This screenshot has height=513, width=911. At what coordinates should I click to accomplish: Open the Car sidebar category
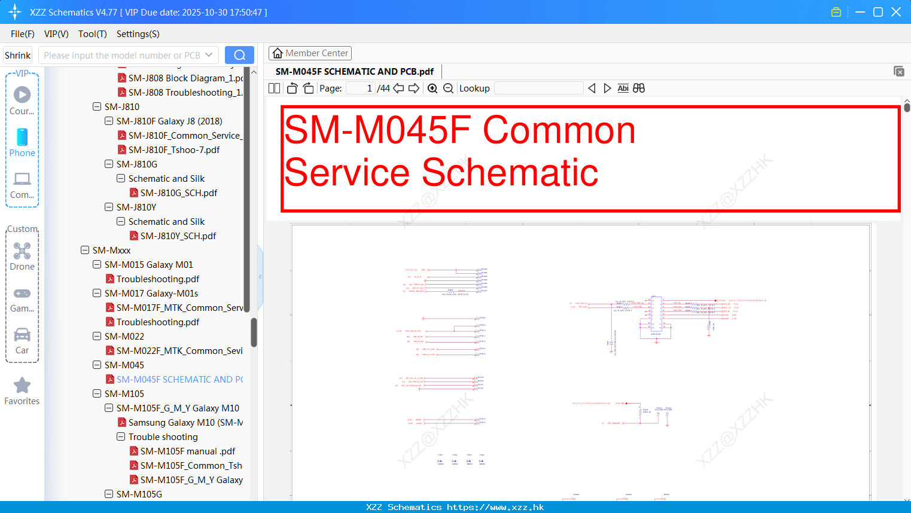pyautogui.click(x=22, y=341)
